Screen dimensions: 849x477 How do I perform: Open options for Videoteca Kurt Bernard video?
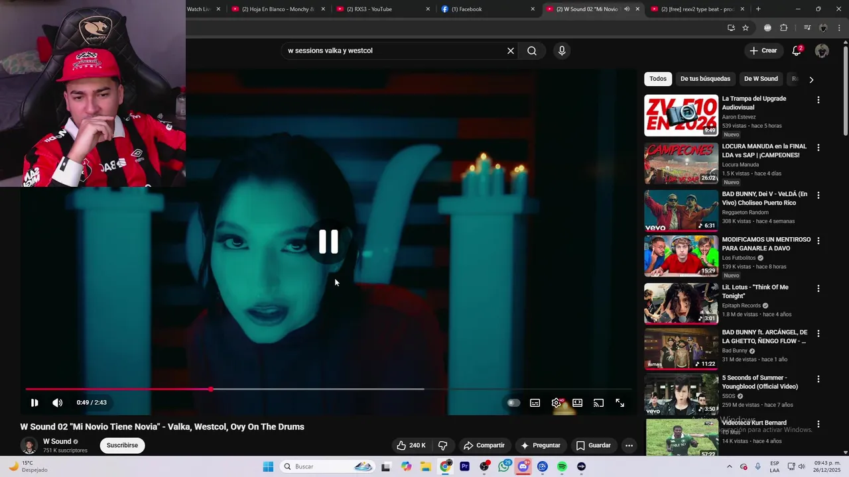pos(818,424)
